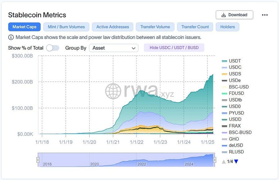279x180 pixels.
Task: Click the left range slider handle
Action: [38, 160]
